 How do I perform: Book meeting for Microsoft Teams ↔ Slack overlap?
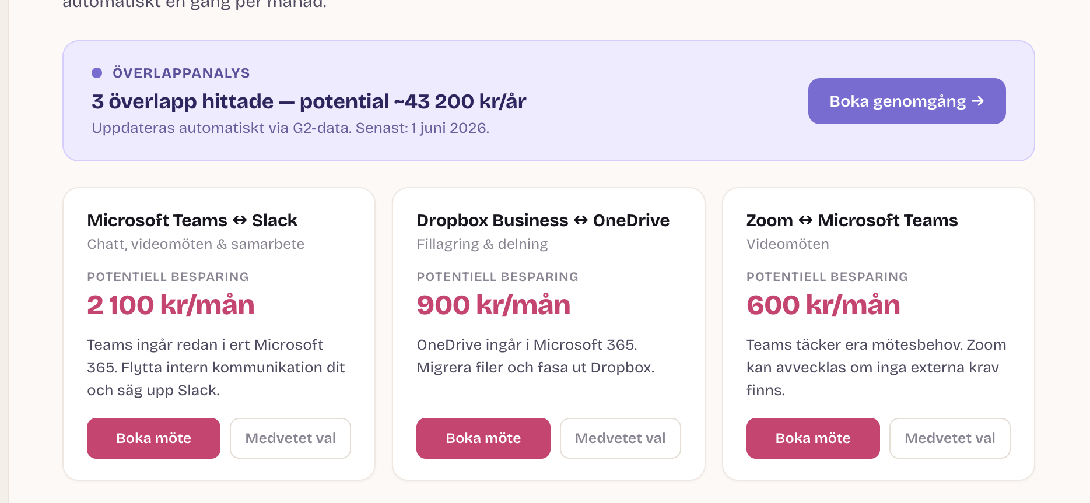(153, 438)
